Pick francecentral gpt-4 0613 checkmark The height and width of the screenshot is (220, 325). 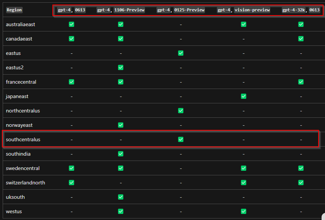click(71, 82)
